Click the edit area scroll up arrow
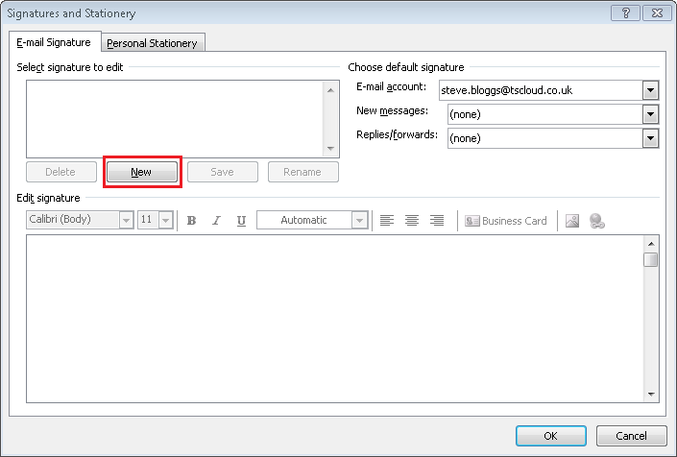Viewport: 677px width, 457px height. (651, 244)
